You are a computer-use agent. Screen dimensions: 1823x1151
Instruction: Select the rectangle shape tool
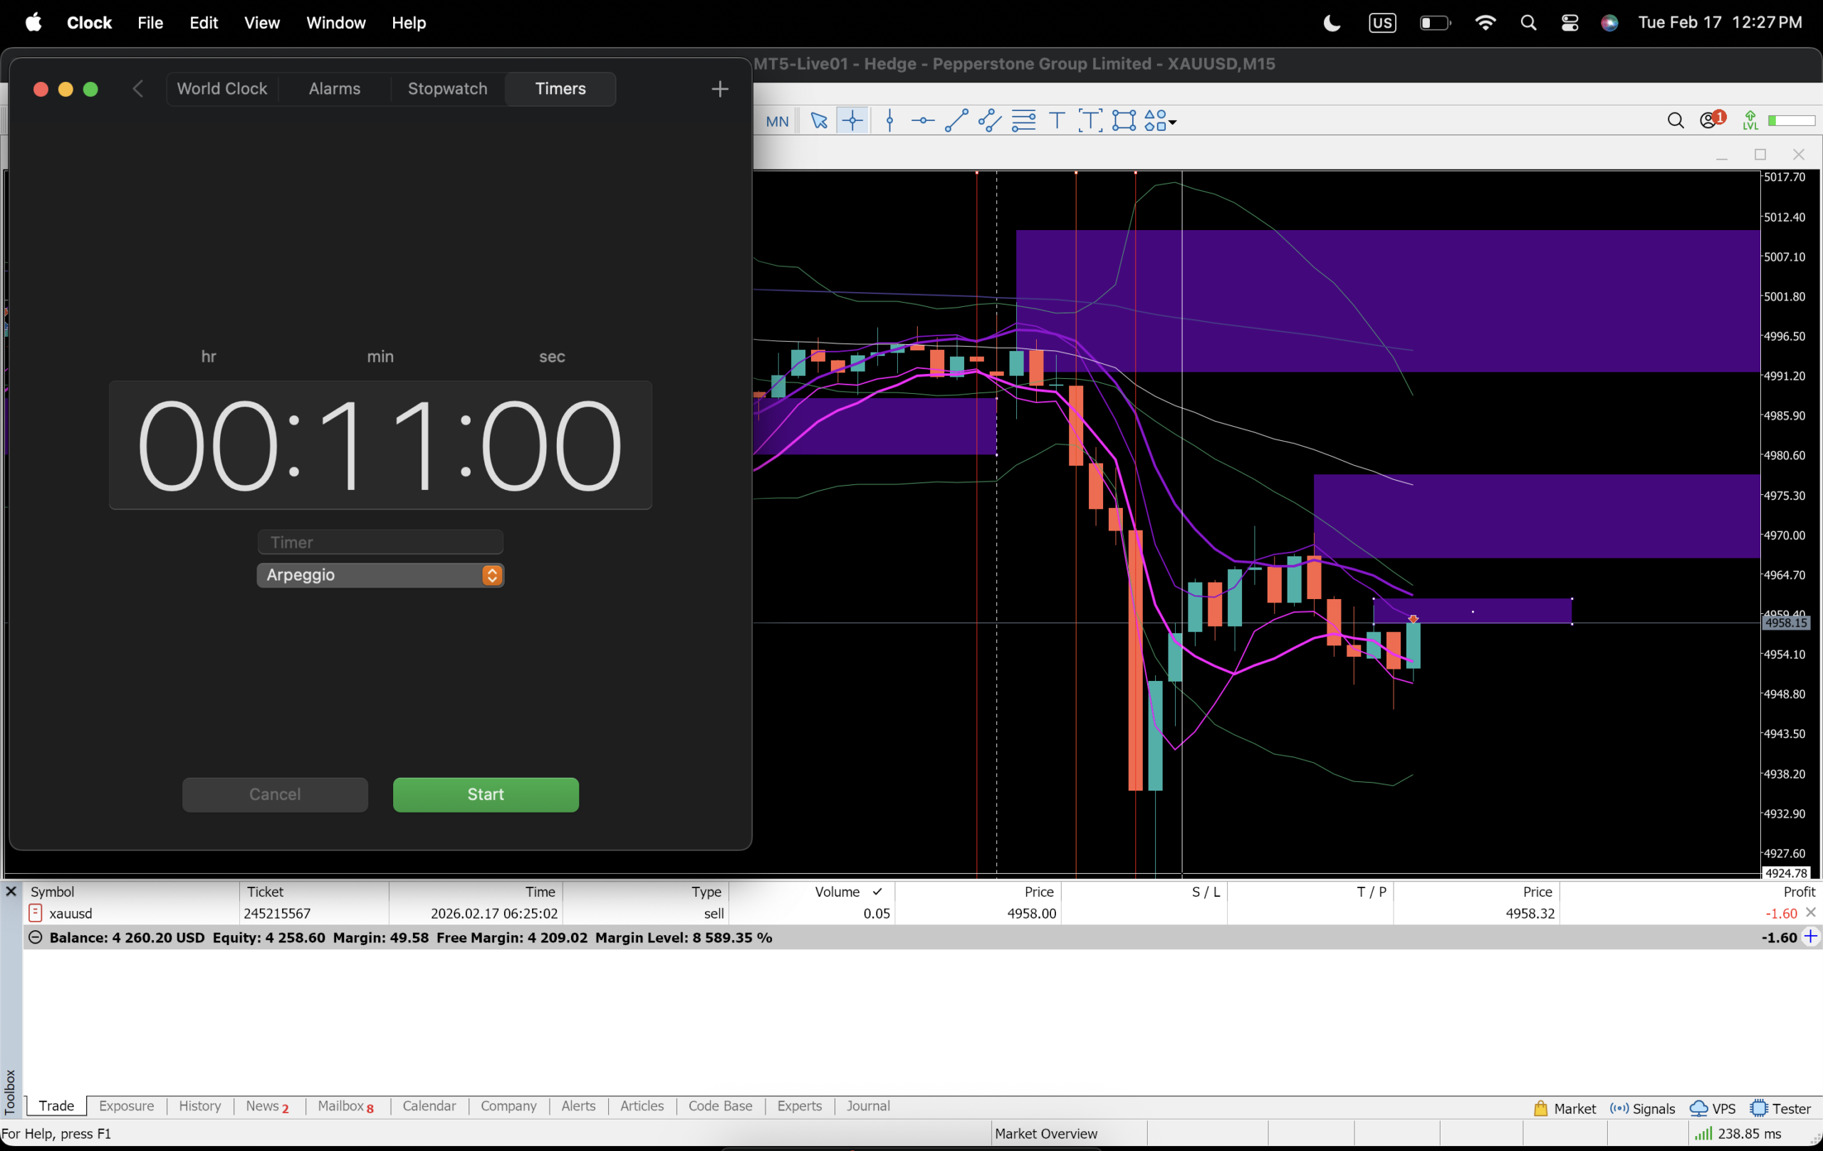(1124, 121)
